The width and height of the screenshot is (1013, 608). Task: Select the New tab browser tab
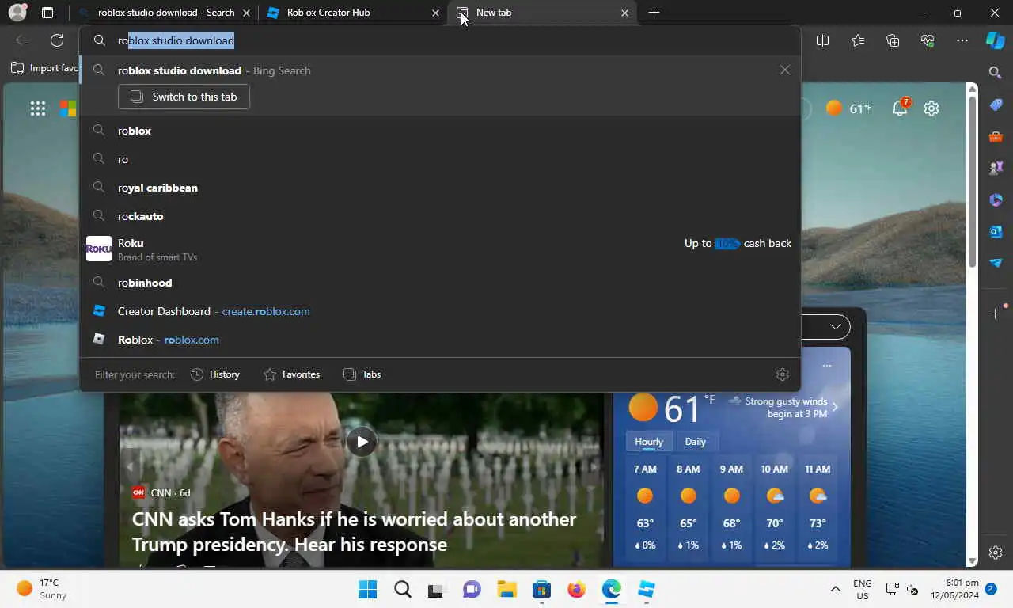[x=543, y=13]
